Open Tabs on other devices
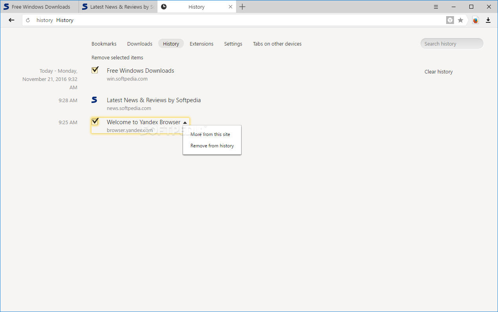This screenshot has height=312, width=498. tap(277, 44)
